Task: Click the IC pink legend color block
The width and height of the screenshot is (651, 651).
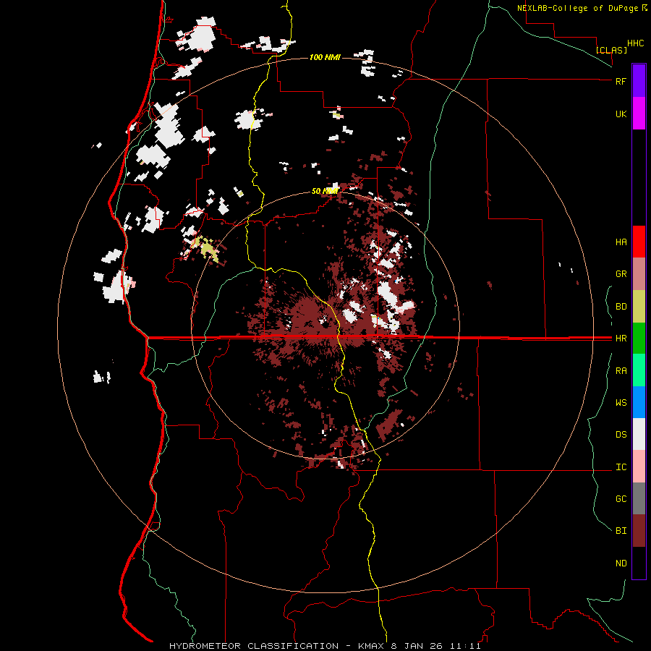Action: tap(639, 467)
